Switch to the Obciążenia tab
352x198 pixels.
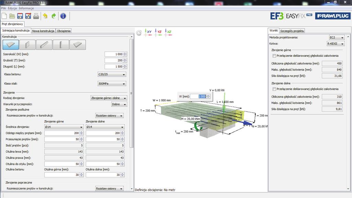click(x=64, y=31)
